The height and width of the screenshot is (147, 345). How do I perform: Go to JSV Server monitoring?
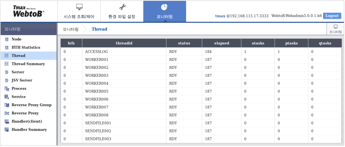pos(28,80)
